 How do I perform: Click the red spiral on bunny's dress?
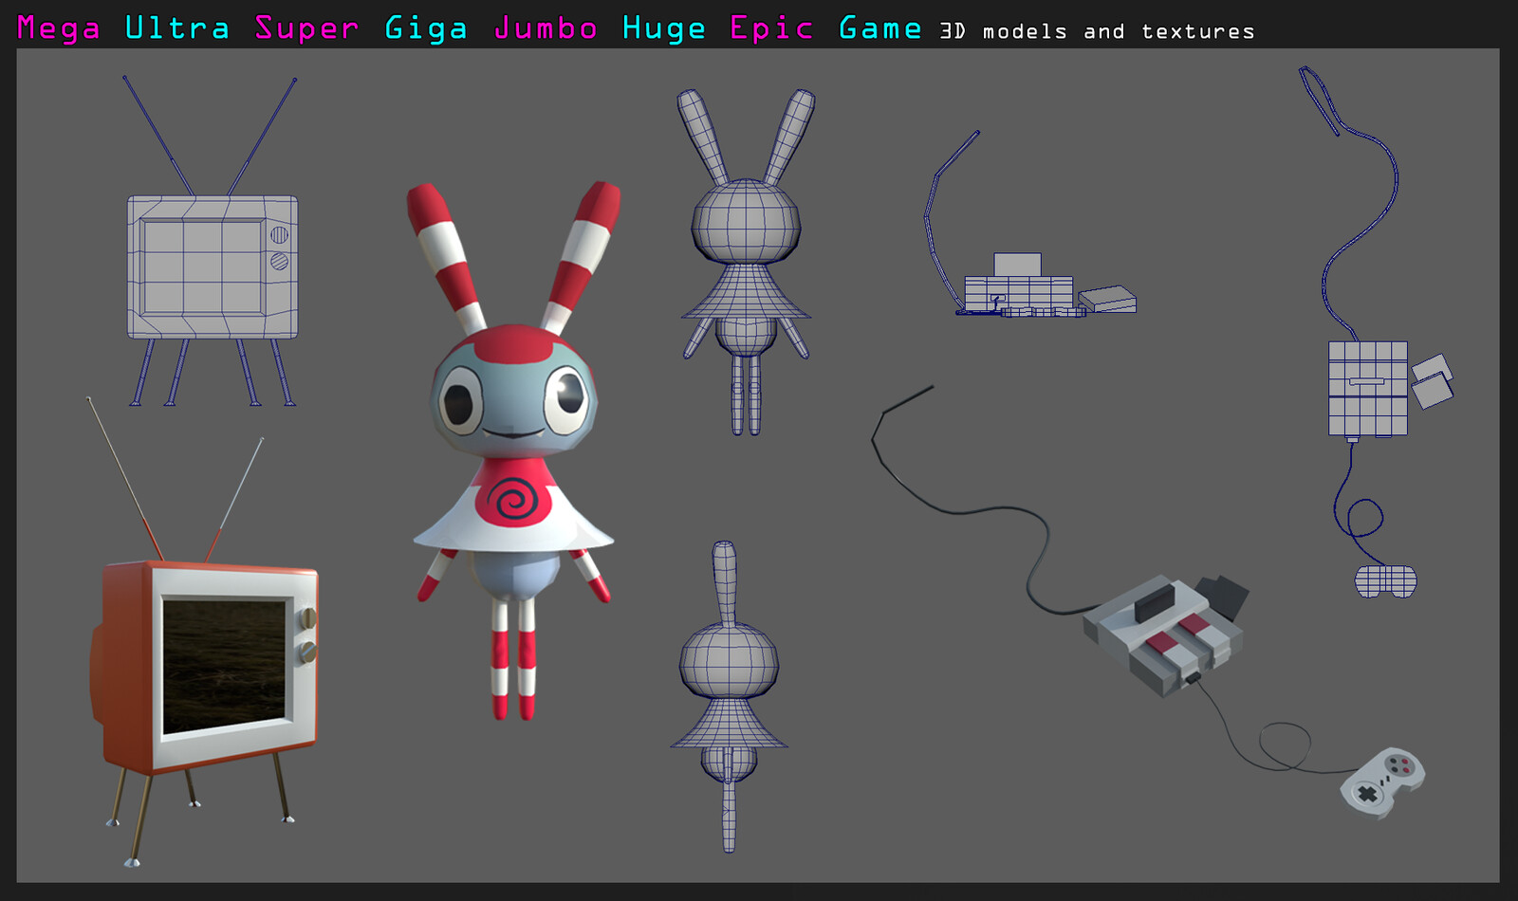coord(513,498)
